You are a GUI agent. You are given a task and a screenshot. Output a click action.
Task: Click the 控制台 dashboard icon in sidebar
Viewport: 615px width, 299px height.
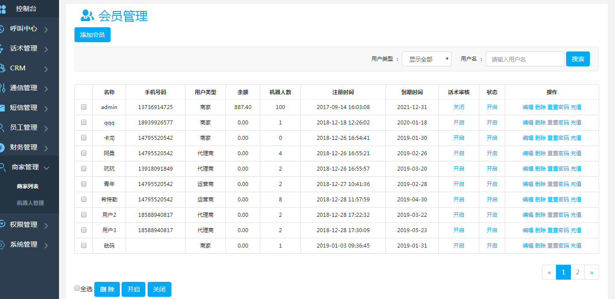point(3,9)
